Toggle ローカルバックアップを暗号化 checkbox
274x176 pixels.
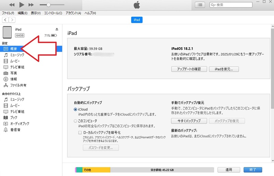coord(80,133)
